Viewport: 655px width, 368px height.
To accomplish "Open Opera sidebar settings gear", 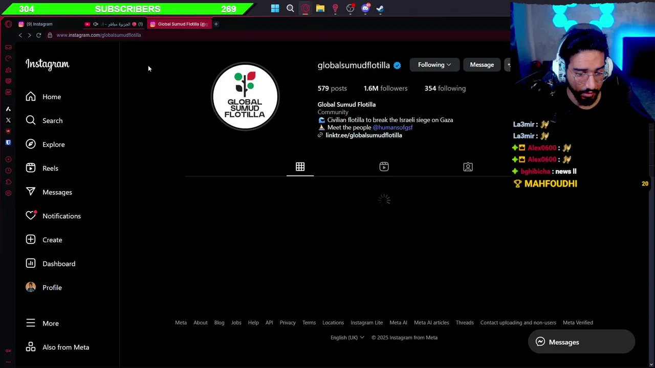I will click(8, 193).
